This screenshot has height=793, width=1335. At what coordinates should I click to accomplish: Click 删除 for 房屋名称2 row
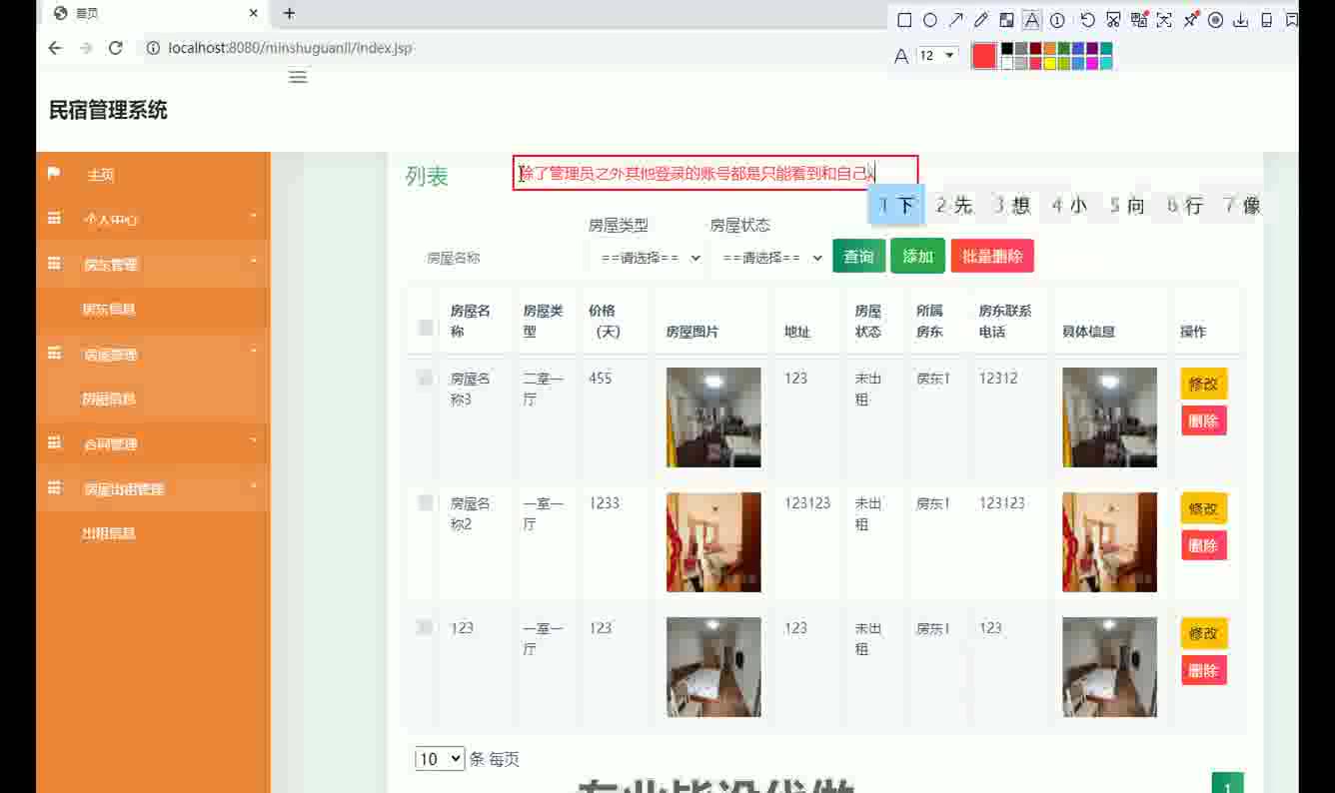click(1203, 545)
